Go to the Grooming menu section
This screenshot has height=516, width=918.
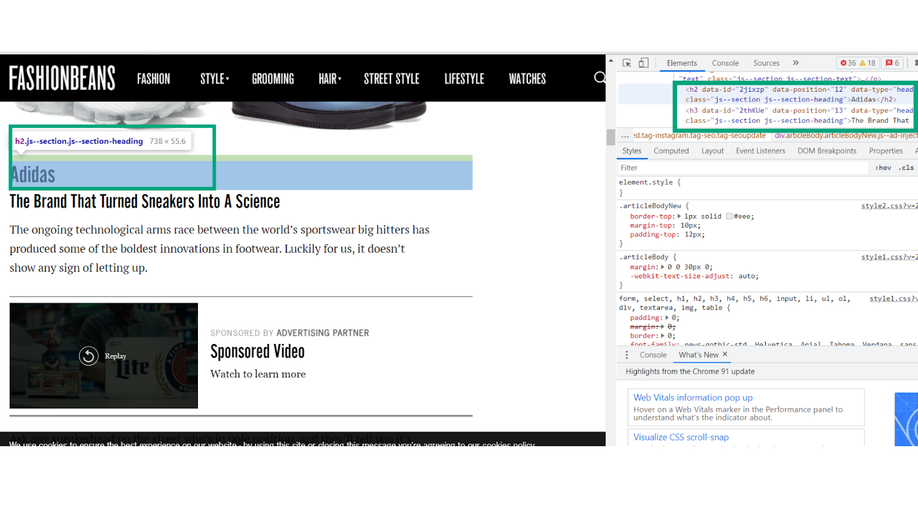273,79
